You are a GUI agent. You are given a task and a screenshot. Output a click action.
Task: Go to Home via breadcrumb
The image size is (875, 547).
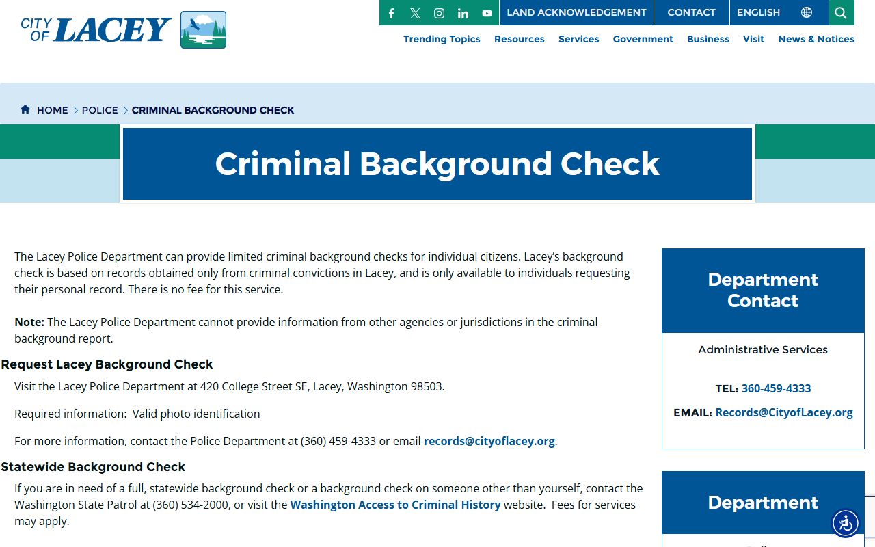tap(53, 110)
